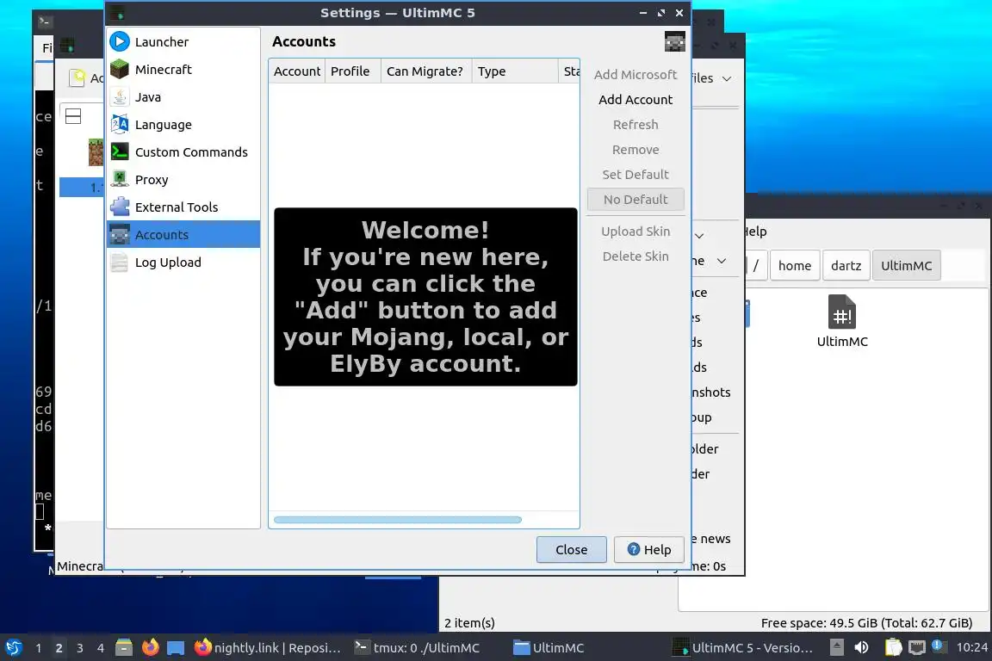Toggle the No Default button
Image resolution: width=992 pixels, height=661 pixels.
pos(635,200)
